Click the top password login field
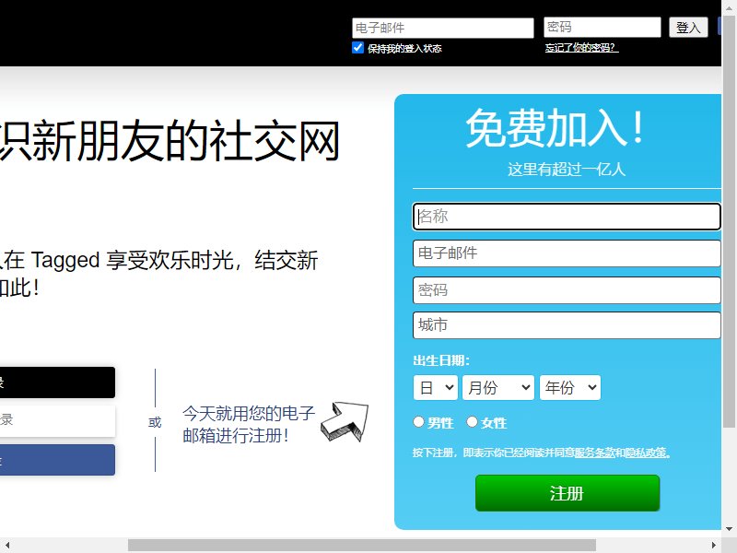Screen dimensions: 737x553 pos(602,27)
